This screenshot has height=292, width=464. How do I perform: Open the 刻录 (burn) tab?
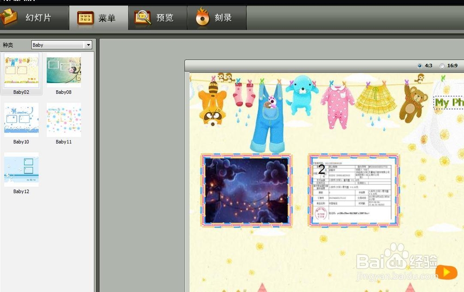[217, 18]
